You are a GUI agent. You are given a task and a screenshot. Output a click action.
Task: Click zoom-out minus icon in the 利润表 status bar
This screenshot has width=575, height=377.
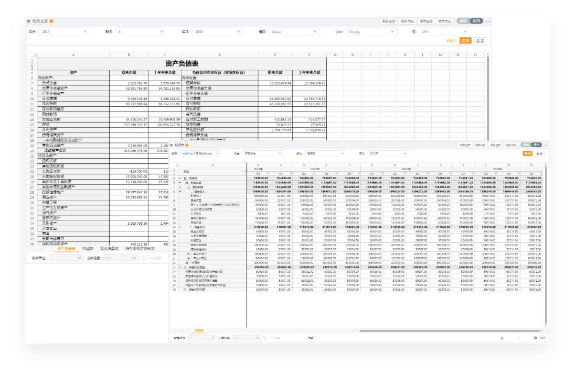(502, 338)
